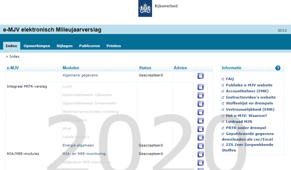
Task: Open Het e-MJV: Waarom? link
Action: [x=246, y=116]
